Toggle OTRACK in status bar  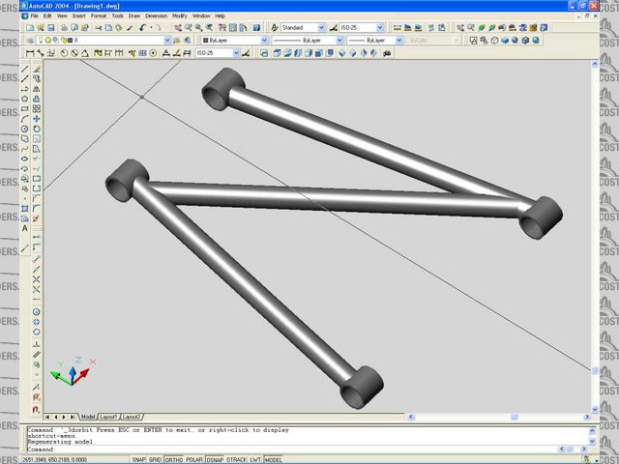click(x=236, y=460)
